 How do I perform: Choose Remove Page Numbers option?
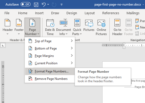[50, 79]
